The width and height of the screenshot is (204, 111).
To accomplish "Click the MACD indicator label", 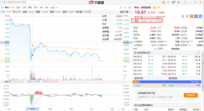I will (8, 81).
